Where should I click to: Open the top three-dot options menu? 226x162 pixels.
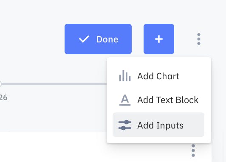pos(199,39)
